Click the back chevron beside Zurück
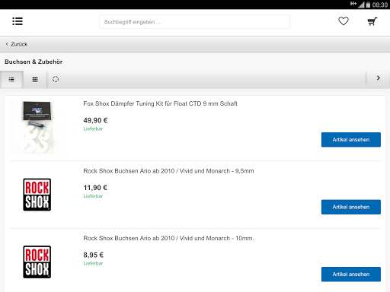The image size is (390, 292). 7,44
